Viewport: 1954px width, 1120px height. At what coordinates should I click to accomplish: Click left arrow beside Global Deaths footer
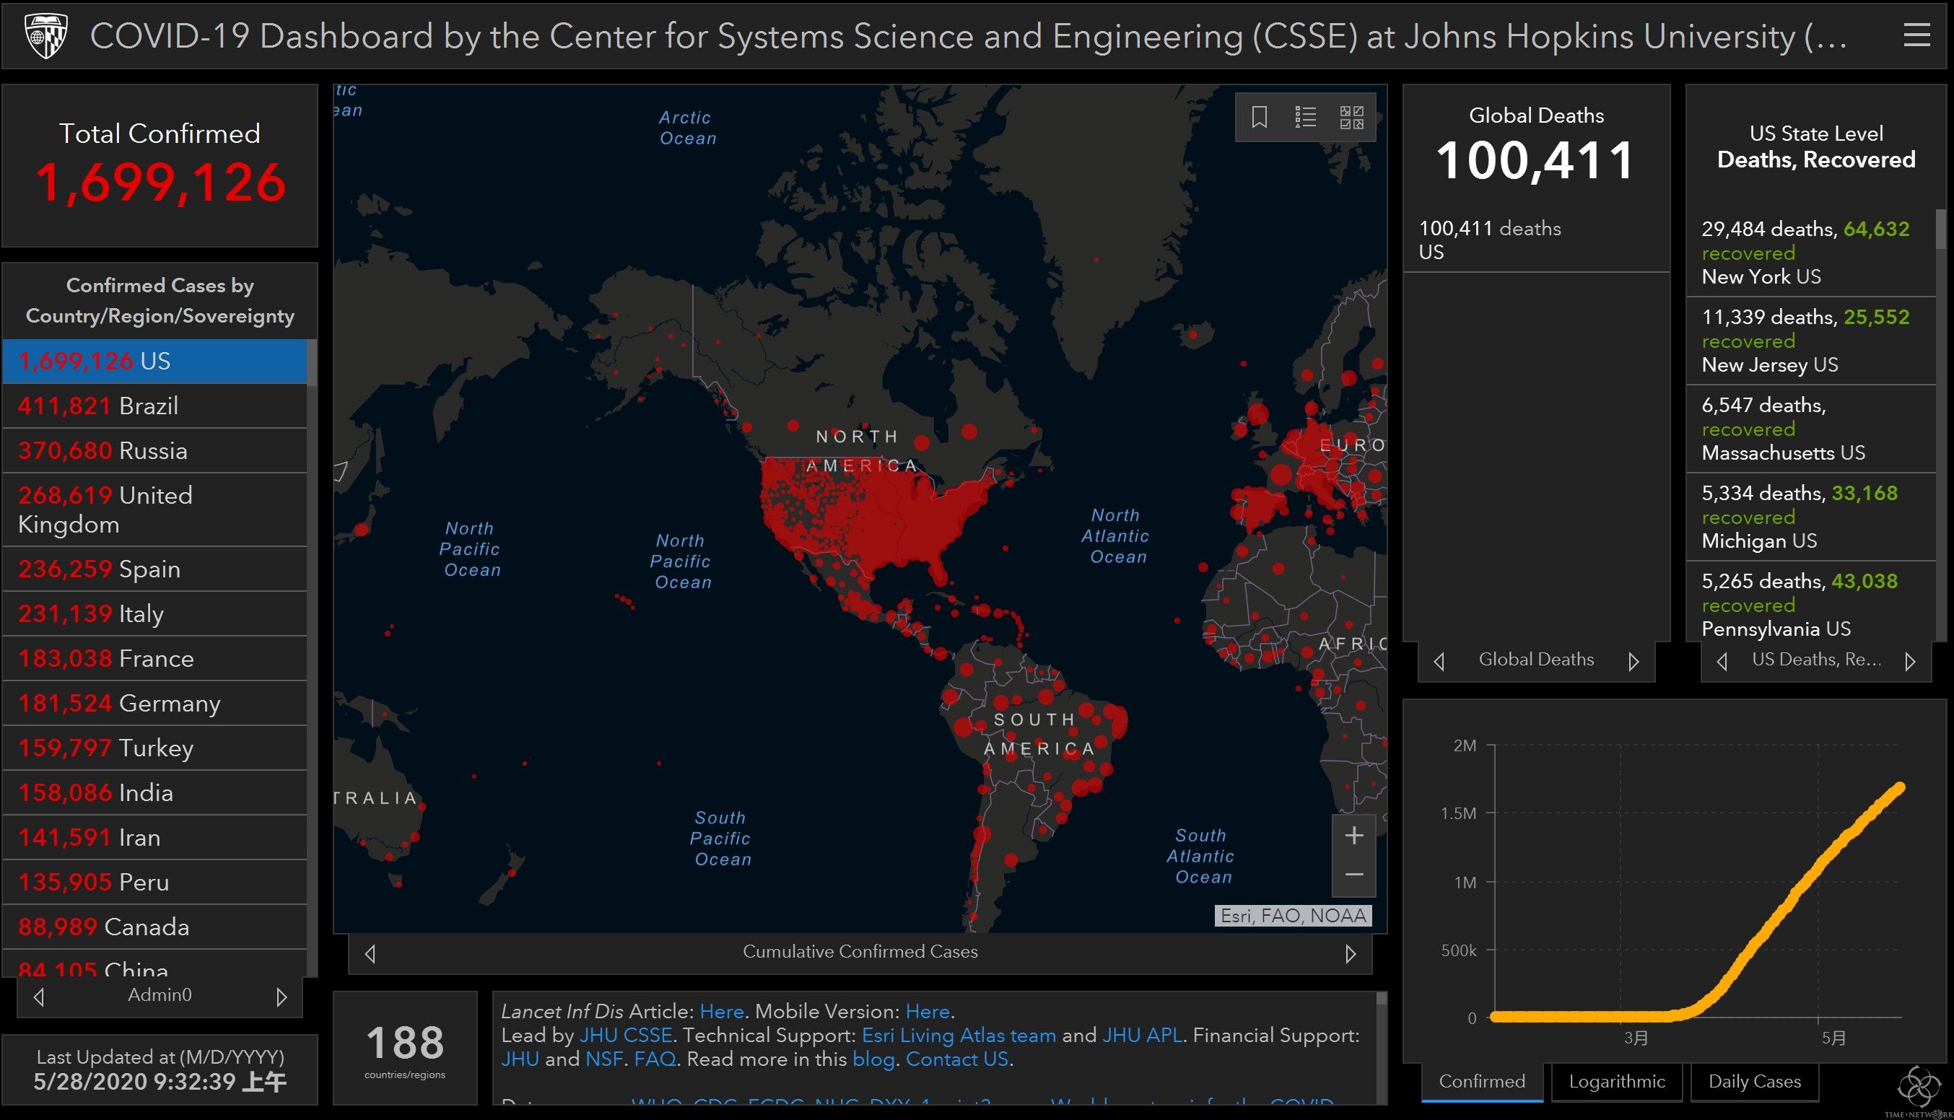(x=1439, y=661)
